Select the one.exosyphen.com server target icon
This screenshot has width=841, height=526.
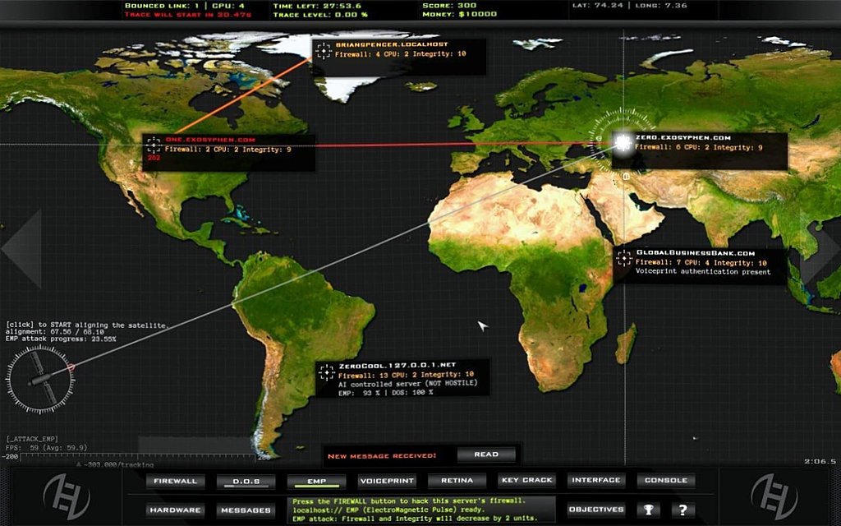[x=154, y=145]
